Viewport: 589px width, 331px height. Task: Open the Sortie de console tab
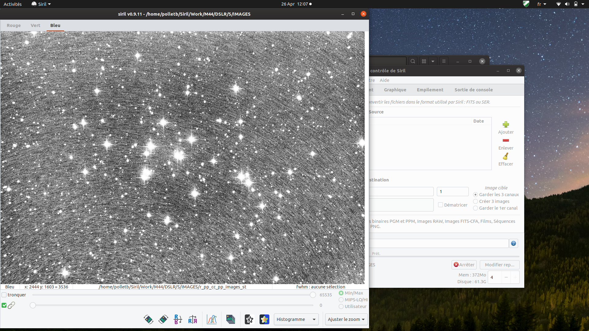click(473, 90)
